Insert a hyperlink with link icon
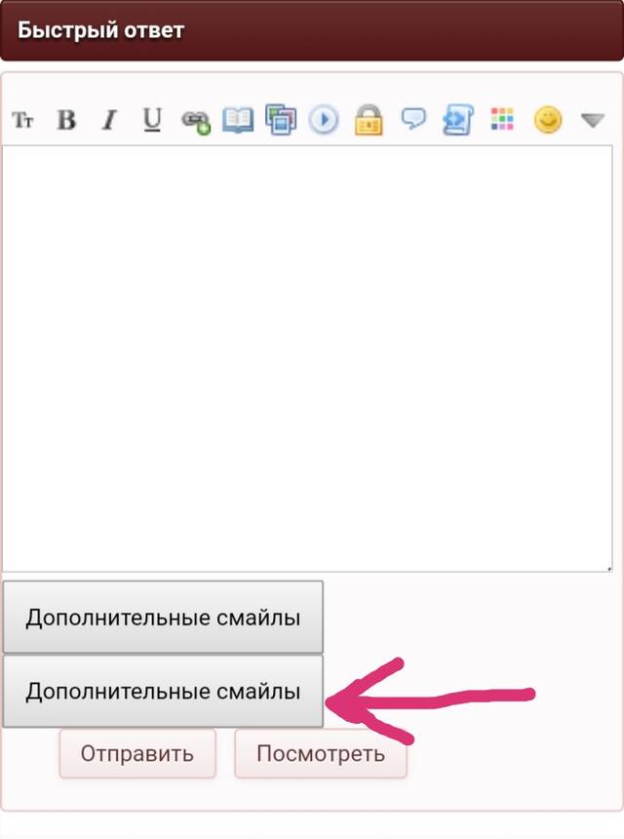The image size is (624, 839). [196, 122]
